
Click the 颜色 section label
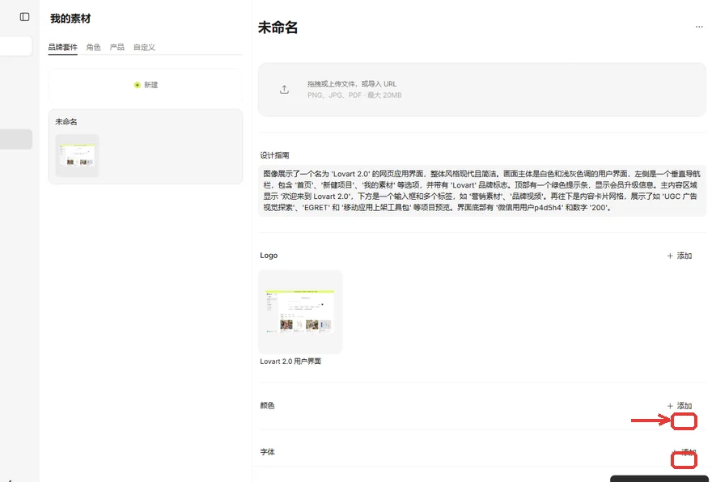tap(268, 405)
